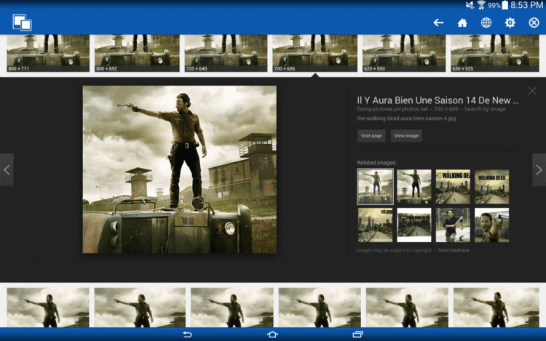Select the 620 × 550 result thumbnail

point(404,53)
